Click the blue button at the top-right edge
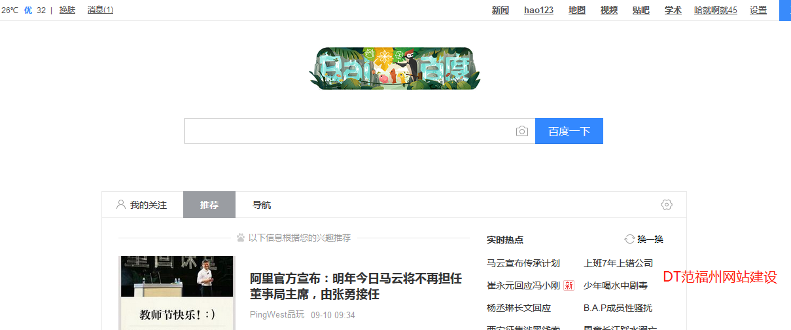Viewport: 791px width, 330px height. tap(785, 10)
